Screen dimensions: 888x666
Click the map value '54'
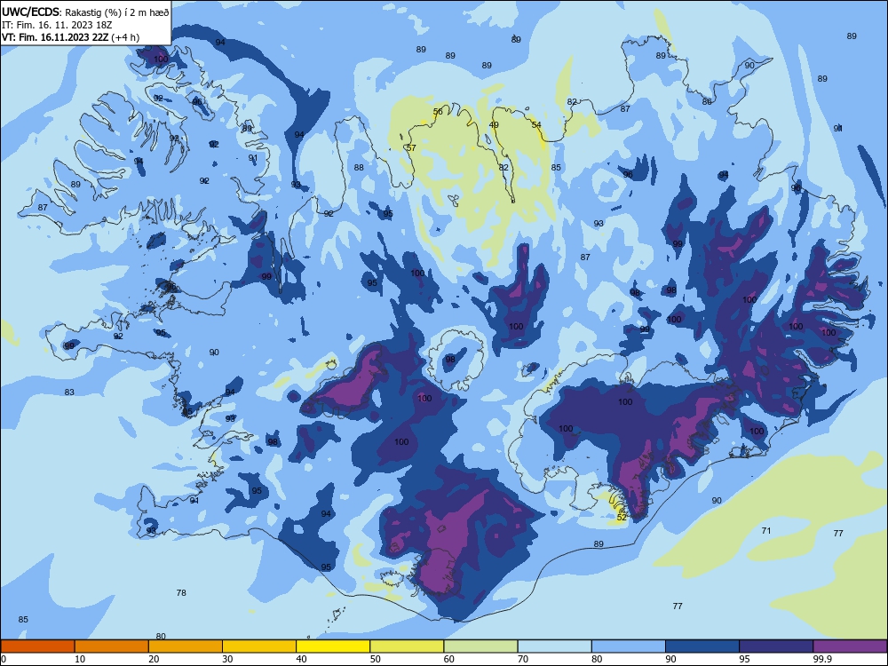[536, 124]
